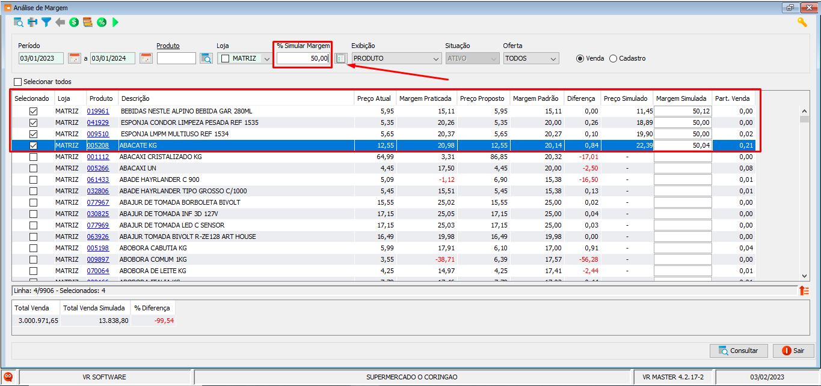The width and height of the screenshot is (821, 386).
Task: Open calendar for end date 03/01/2024
Action: click(x=146, y=58)
